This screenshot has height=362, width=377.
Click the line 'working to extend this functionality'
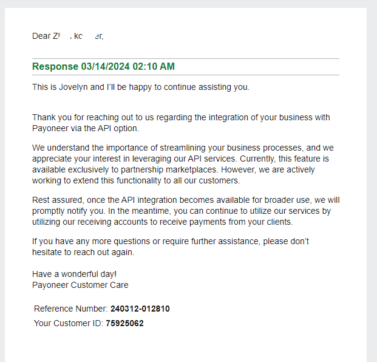(136, 180)
